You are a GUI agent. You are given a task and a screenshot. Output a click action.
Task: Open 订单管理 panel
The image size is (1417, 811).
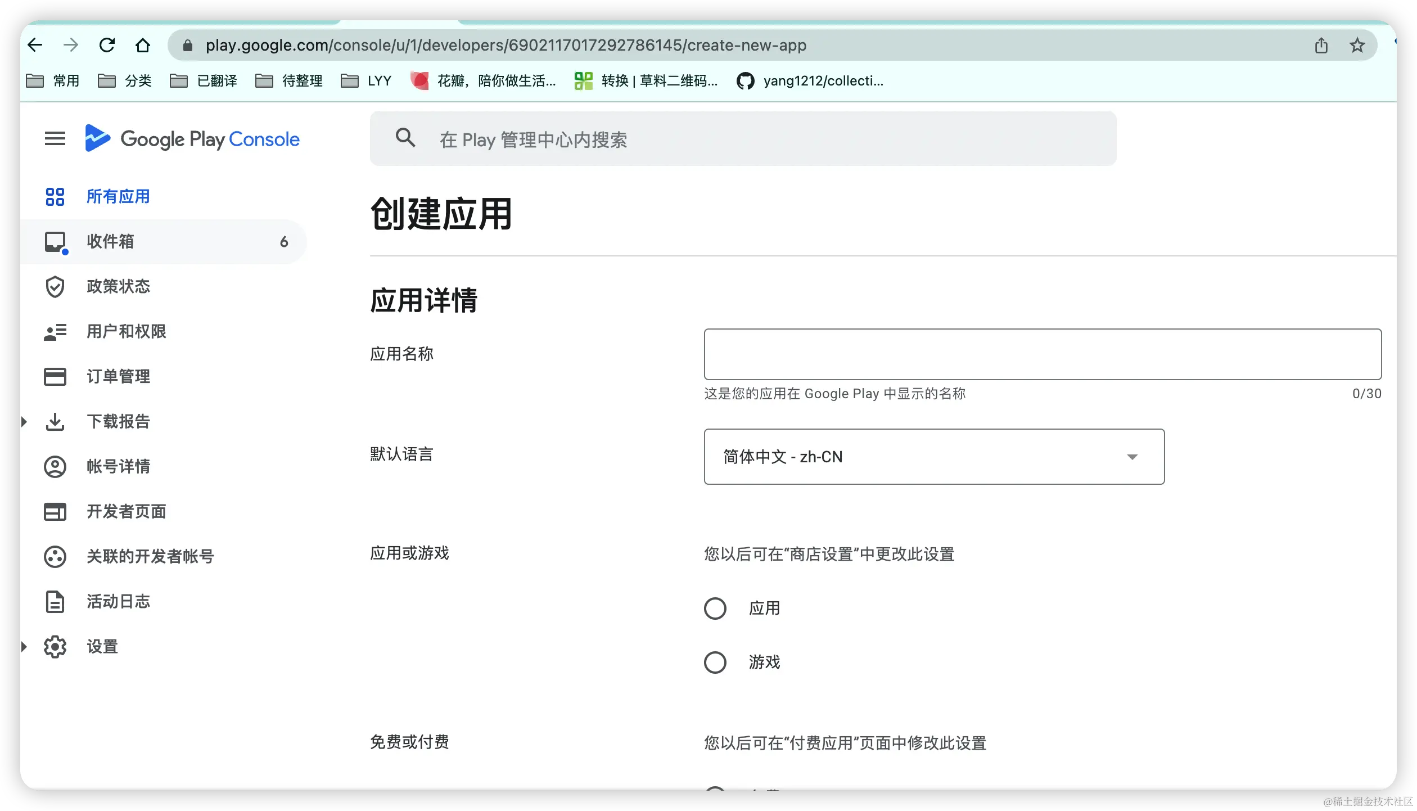[119, 377]
